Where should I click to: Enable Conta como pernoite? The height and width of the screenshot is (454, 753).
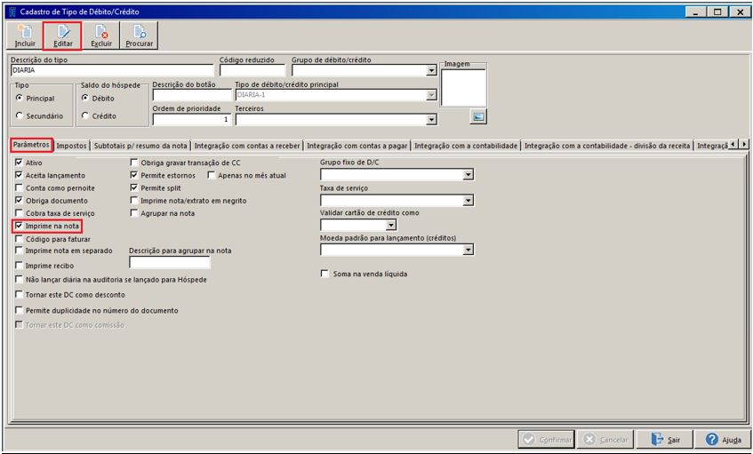pos(20,187)
